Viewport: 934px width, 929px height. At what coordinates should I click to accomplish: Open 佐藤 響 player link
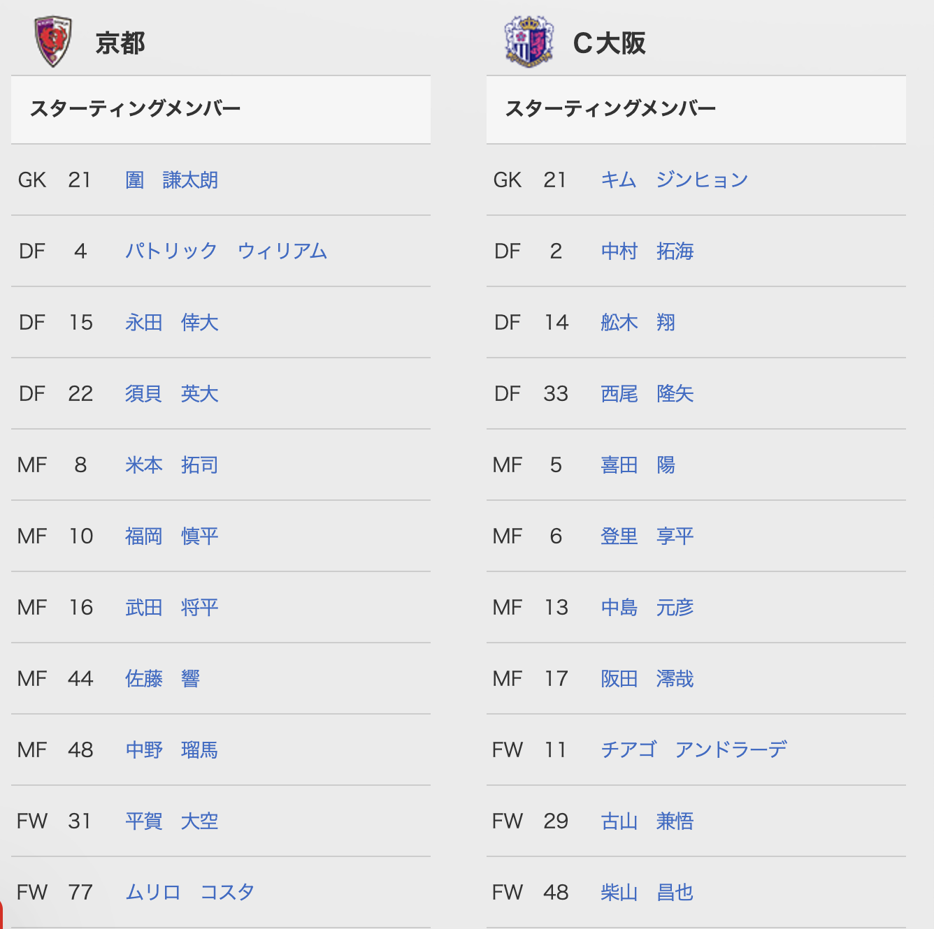[x=162, y=679]
